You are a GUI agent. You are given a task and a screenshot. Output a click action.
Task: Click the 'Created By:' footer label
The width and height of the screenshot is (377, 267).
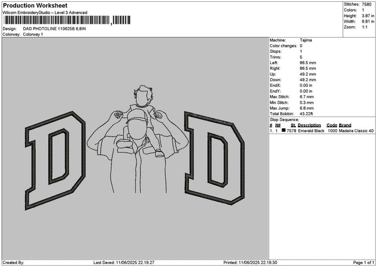[13, 263]
